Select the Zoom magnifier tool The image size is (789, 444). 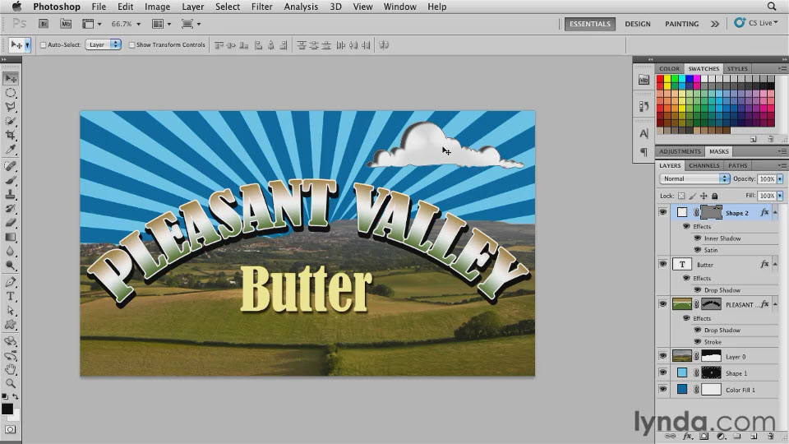(x=11, y=383)
